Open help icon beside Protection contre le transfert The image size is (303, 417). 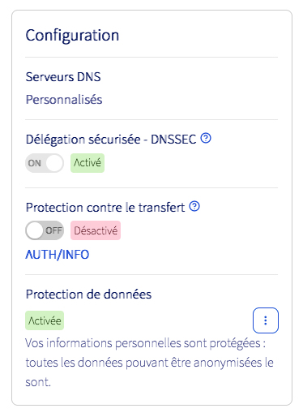194,206
